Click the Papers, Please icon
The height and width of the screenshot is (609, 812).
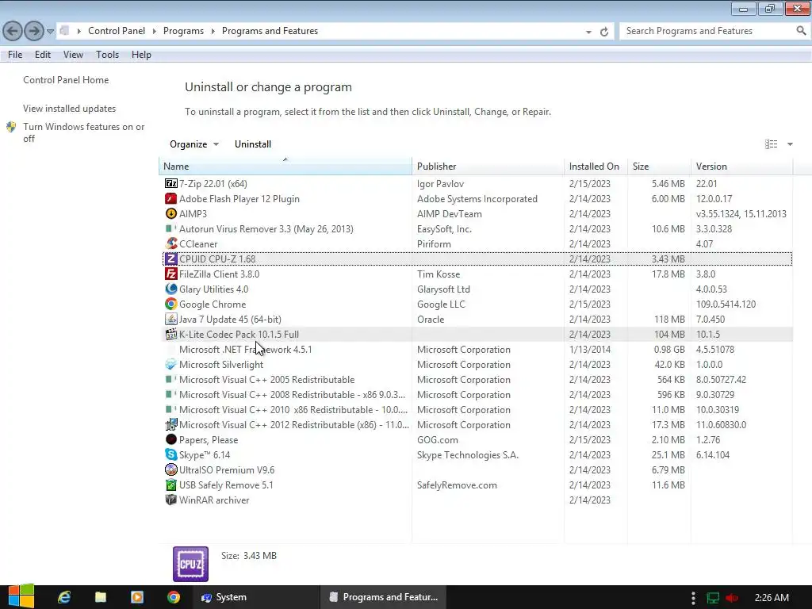(171, 439)
